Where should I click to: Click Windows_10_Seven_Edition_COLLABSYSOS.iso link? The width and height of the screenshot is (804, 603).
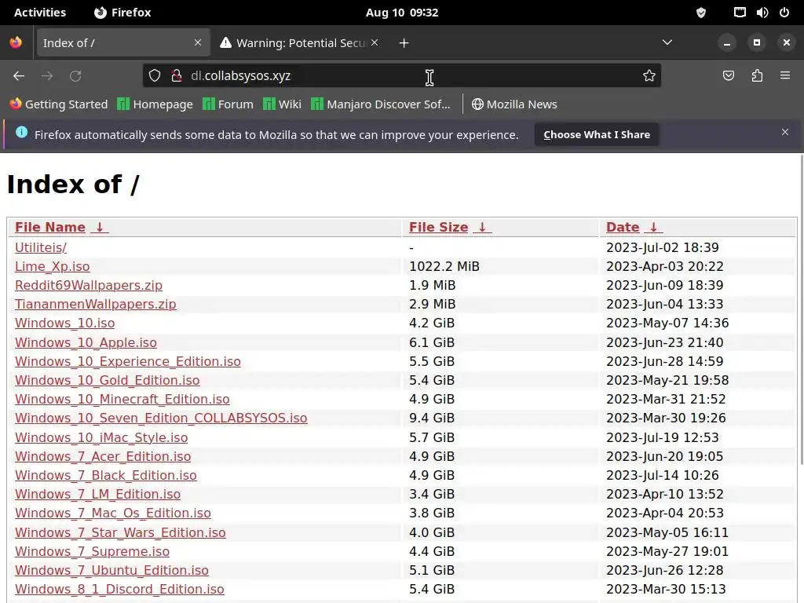tap(161, 418)
